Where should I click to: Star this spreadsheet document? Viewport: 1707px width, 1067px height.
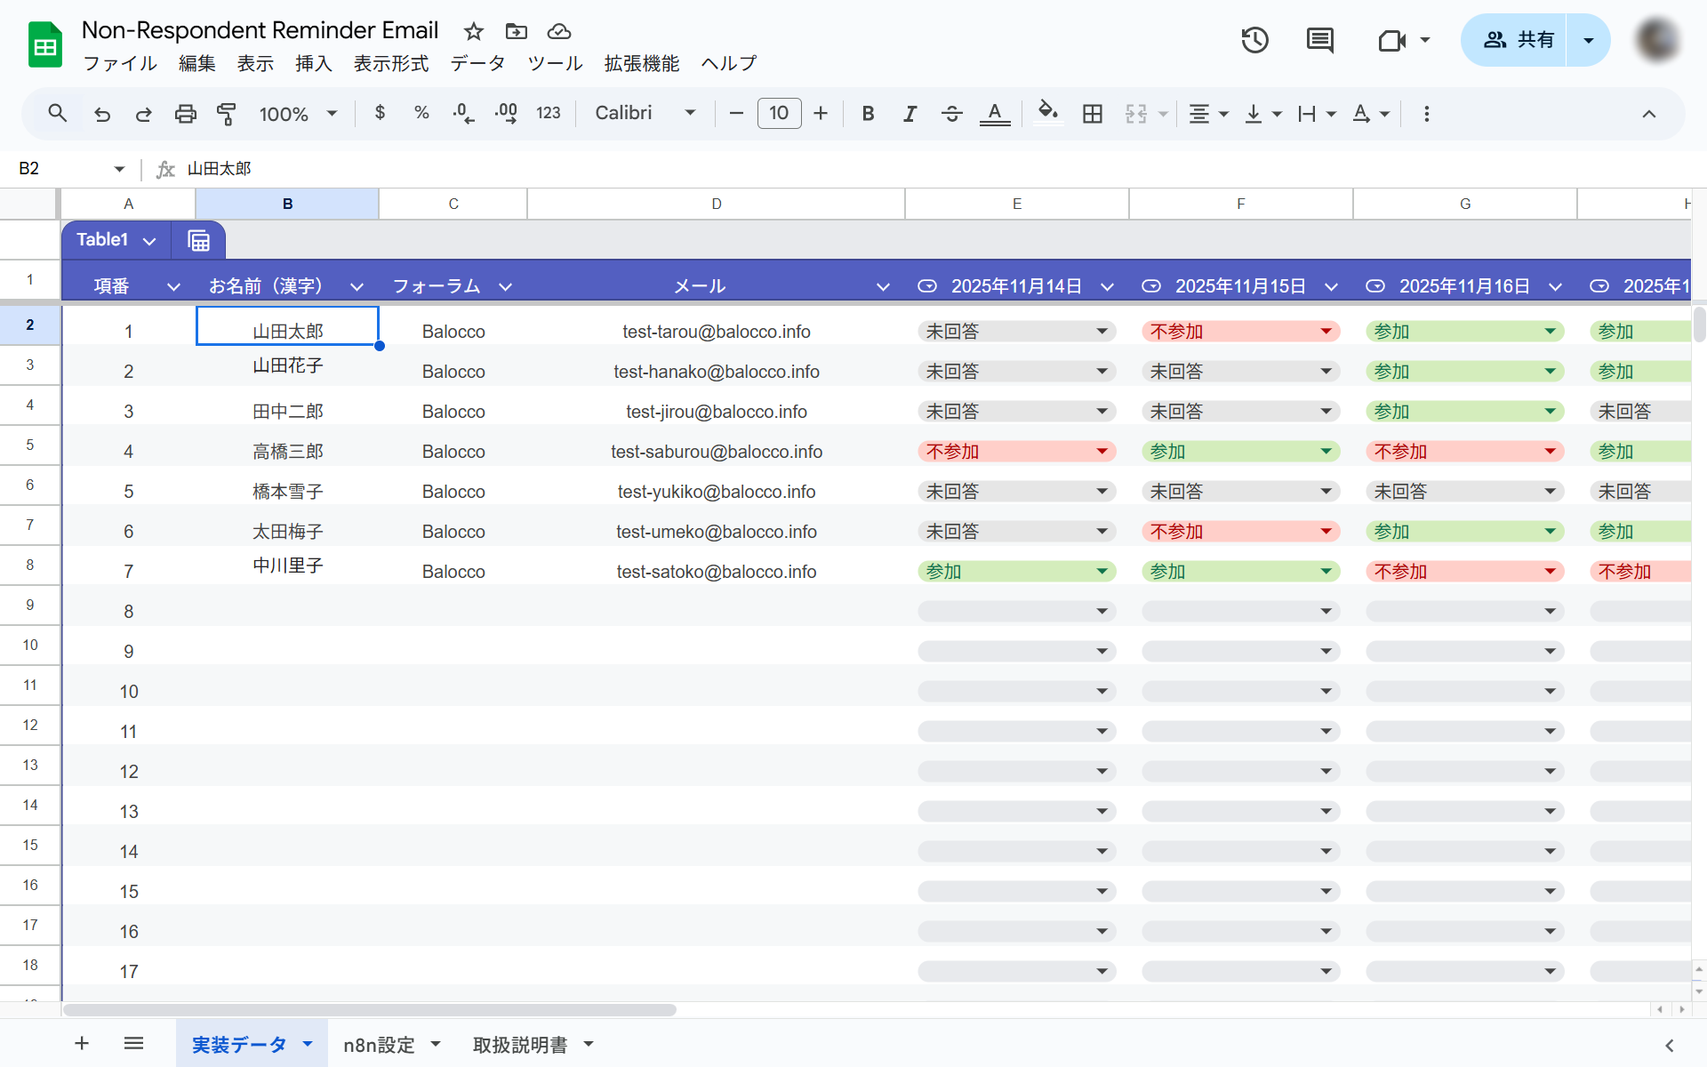(473, 32)
